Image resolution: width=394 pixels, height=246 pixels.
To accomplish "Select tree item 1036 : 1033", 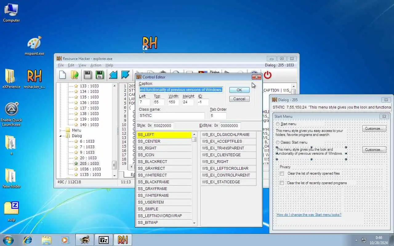I will click(x=90, y=169).
